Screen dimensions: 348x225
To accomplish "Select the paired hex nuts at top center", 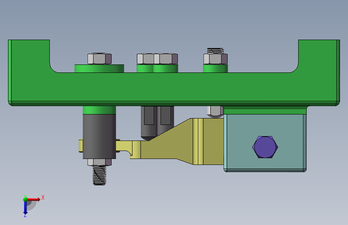I will click(157, 59).
